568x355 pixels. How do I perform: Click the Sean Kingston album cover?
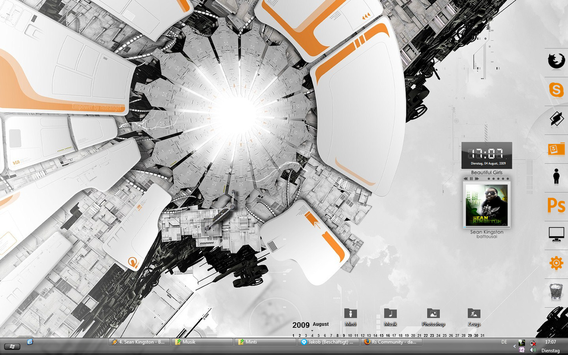pyautogui.click(x=486, y=205)
